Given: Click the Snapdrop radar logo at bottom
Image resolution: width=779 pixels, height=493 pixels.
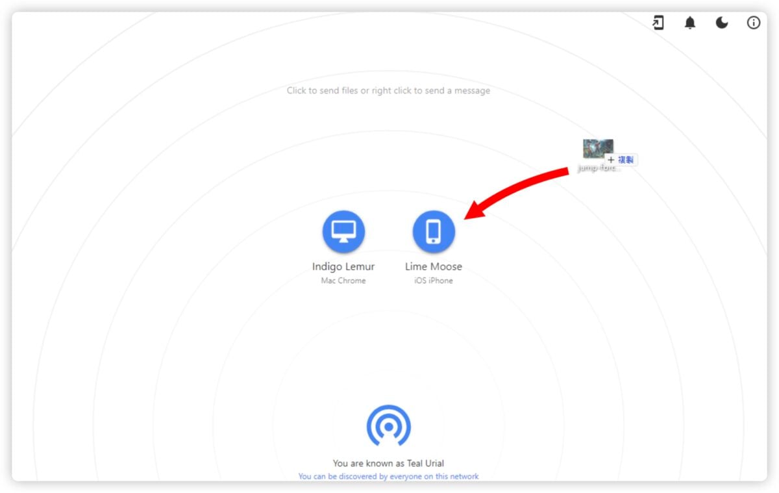Looking at the screenshot, I should [x=388, y=426].
